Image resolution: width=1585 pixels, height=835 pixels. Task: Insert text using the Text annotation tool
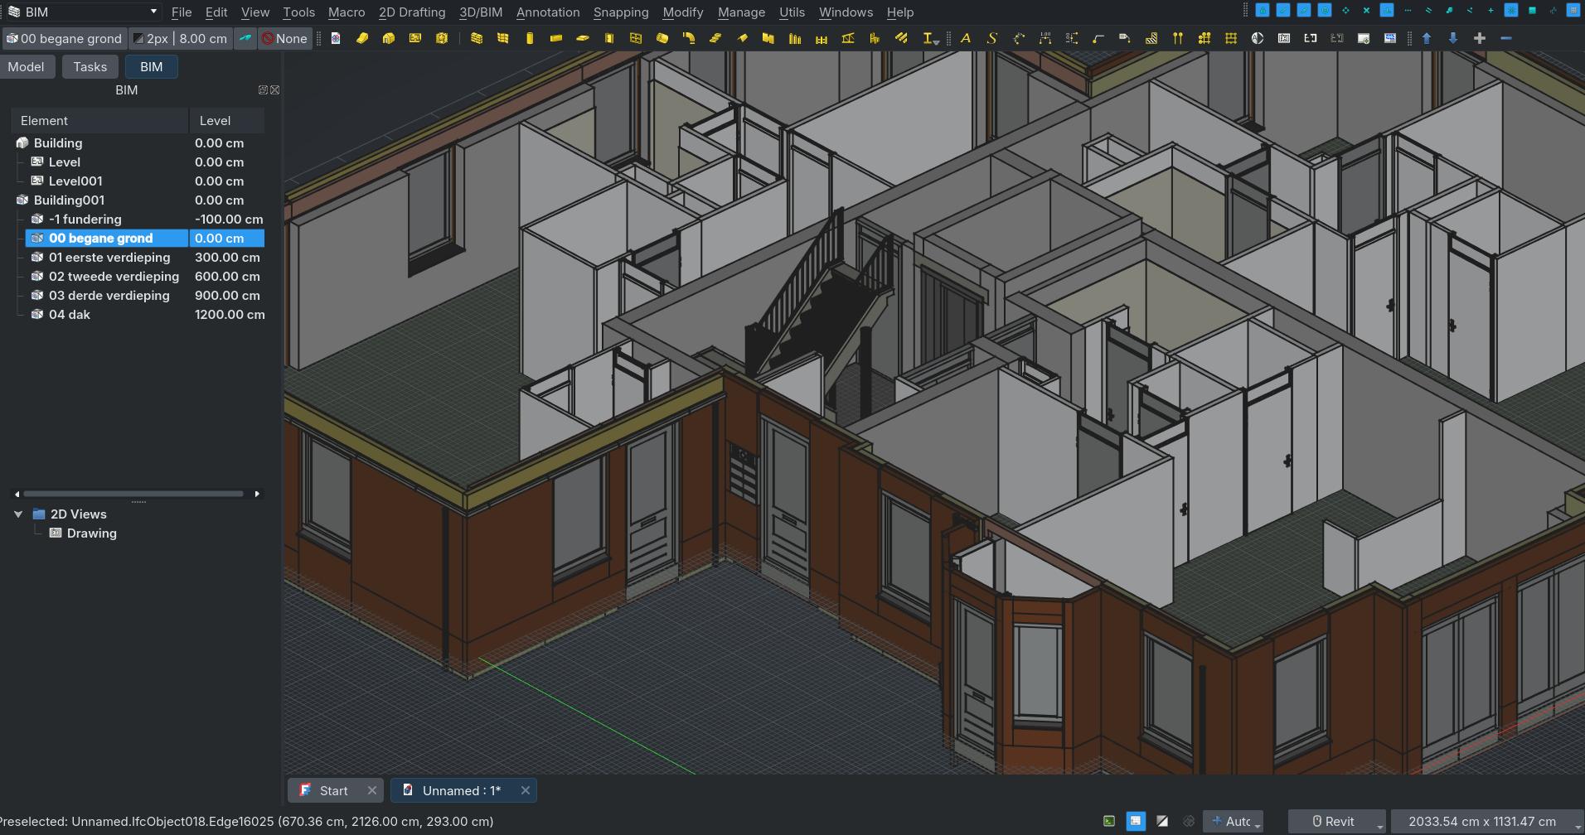click(x=965, y=38)
